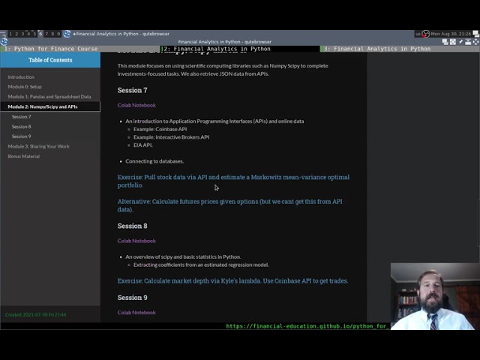Click the window title in the top taskbar
The image size is (480, 360).
click(x=121, y=34)
